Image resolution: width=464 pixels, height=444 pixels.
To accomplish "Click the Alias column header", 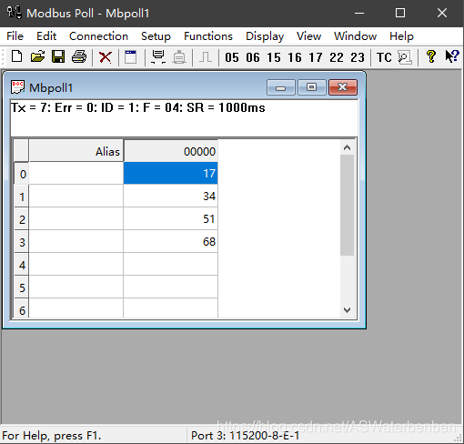I will click(76, 151).
